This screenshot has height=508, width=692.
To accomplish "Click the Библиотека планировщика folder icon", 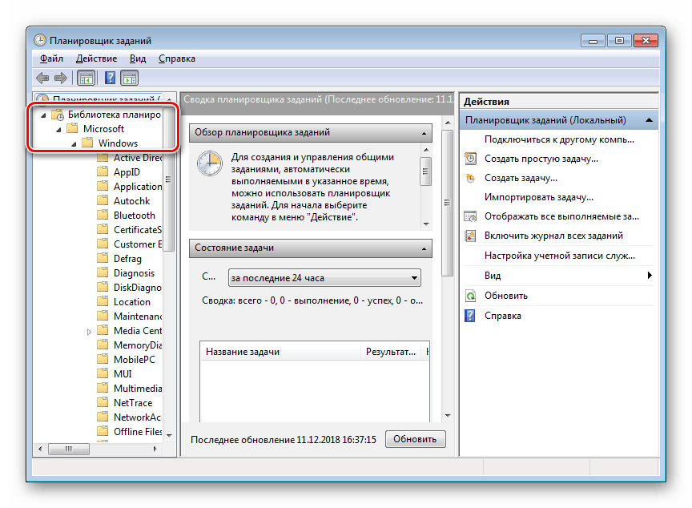I will tap(58, 115).
